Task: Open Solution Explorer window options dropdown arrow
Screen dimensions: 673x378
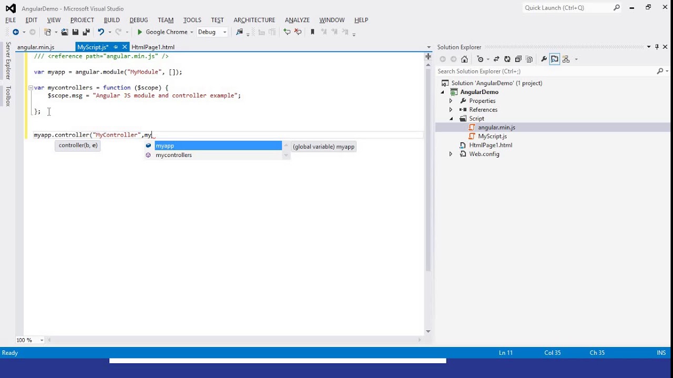Action: [x=649, y=47]
